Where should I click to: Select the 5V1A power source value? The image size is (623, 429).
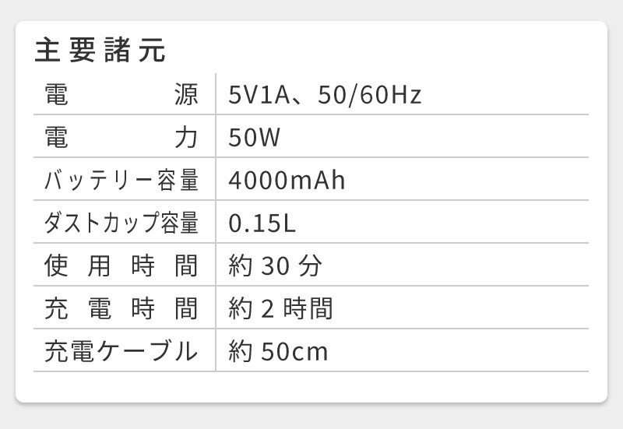[261, 96]
